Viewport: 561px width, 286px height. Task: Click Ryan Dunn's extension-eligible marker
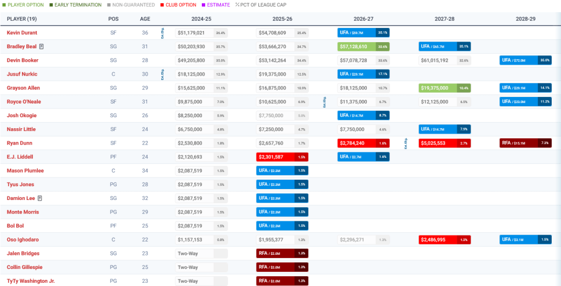406,143
